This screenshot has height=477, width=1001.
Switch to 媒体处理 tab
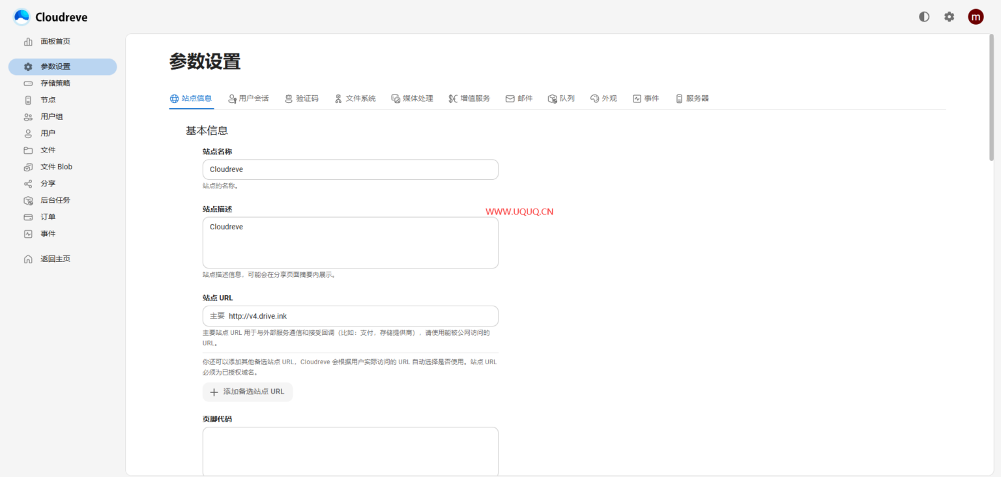(412, 98)
